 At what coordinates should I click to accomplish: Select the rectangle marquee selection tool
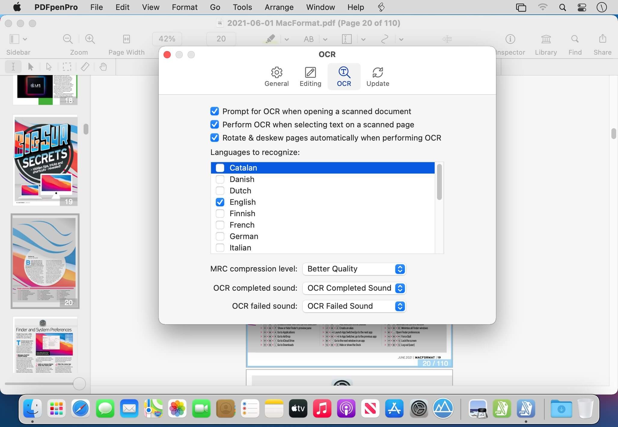(67, 67)
